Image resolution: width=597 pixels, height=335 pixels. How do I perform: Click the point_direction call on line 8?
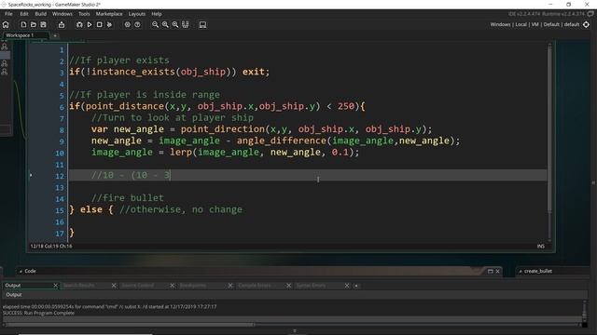click(x=223, y=129)
